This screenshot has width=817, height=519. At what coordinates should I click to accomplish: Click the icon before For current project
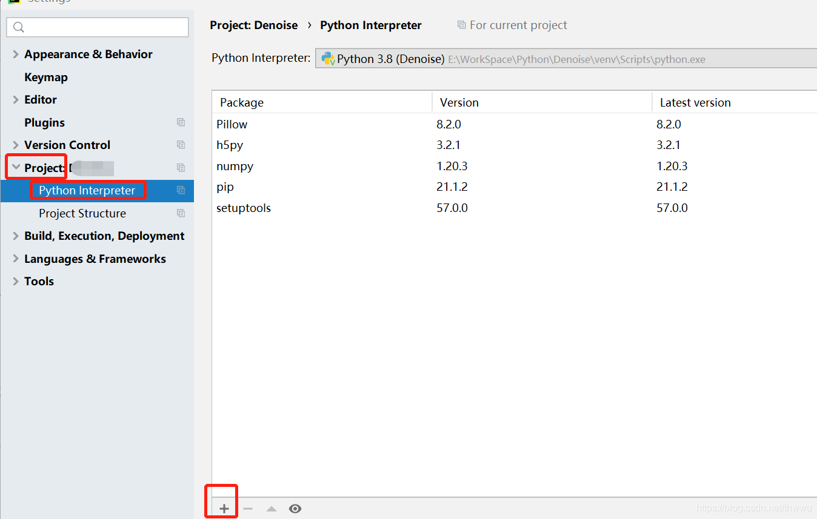pos(461,25)
